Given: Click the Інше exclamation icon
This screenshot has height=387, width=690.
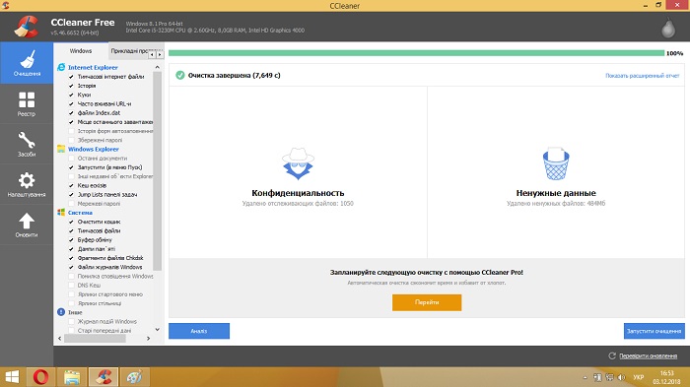Looking at the screenshot, I should pos(61,312).
